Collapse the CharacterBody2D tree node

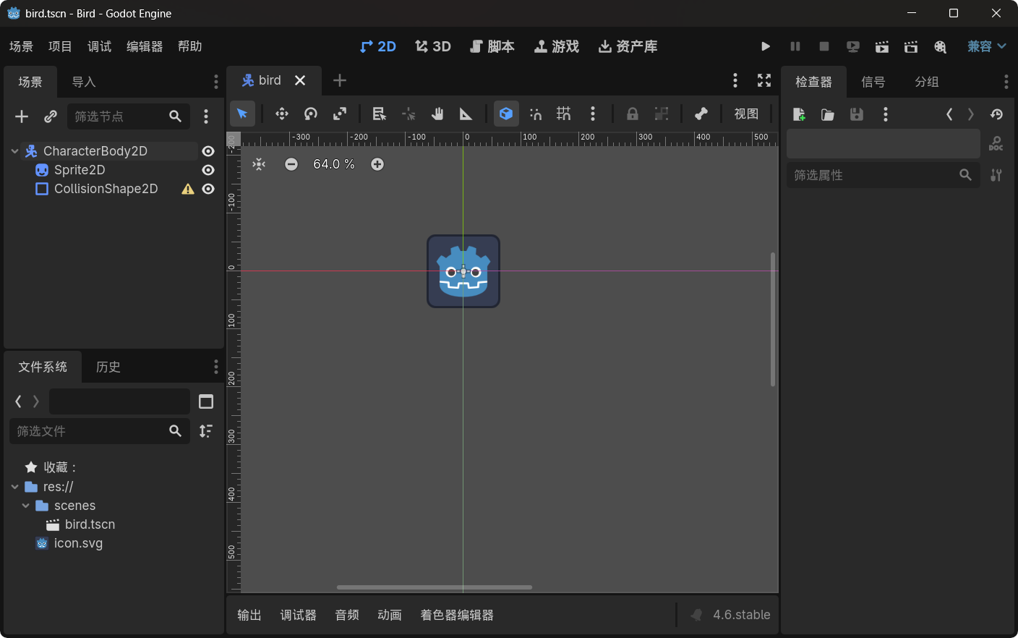(15, 151)
